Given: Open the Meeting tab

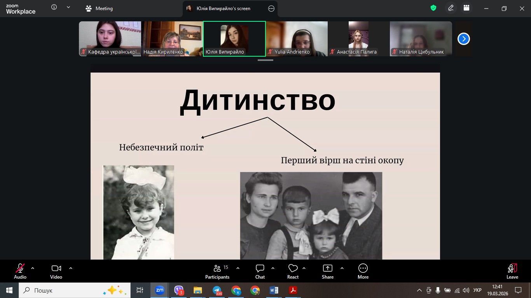Looking at the screenshot, I should (100, 9).
